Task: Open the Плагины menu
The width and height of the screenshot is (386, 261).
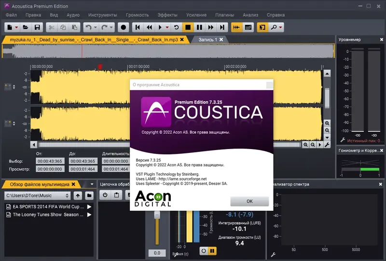Action: coord(224,15)
